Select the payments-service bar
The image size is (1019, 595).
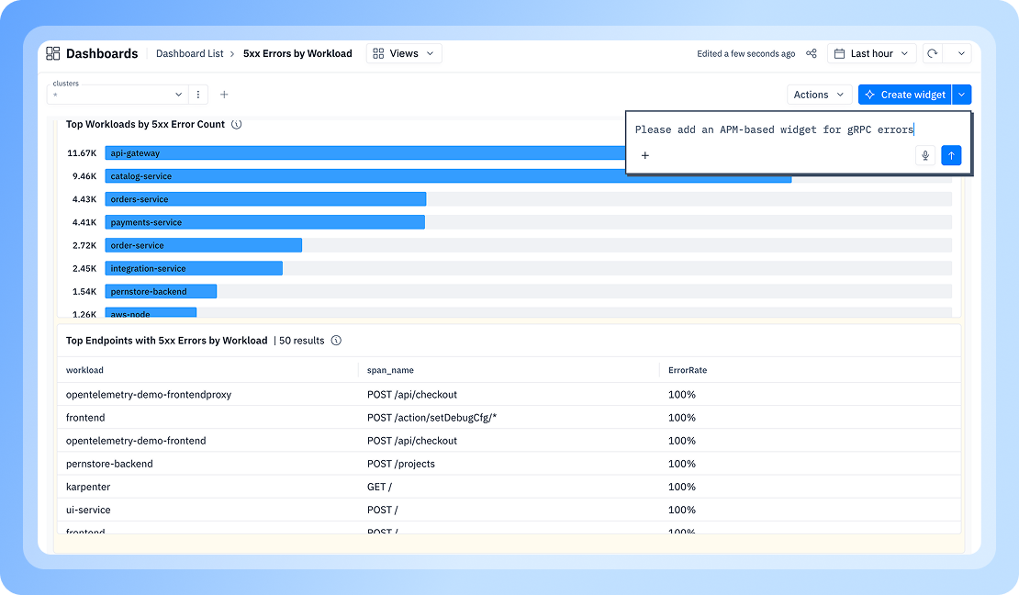(x=265, y=222)
